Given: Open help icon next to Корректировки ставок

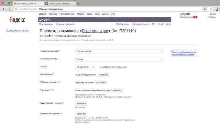Looking at the screenshot, I should pos(63,103).
